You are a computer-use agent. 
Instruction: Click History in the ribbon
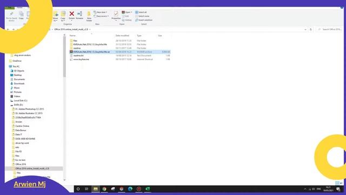click(x=127, y=20)
